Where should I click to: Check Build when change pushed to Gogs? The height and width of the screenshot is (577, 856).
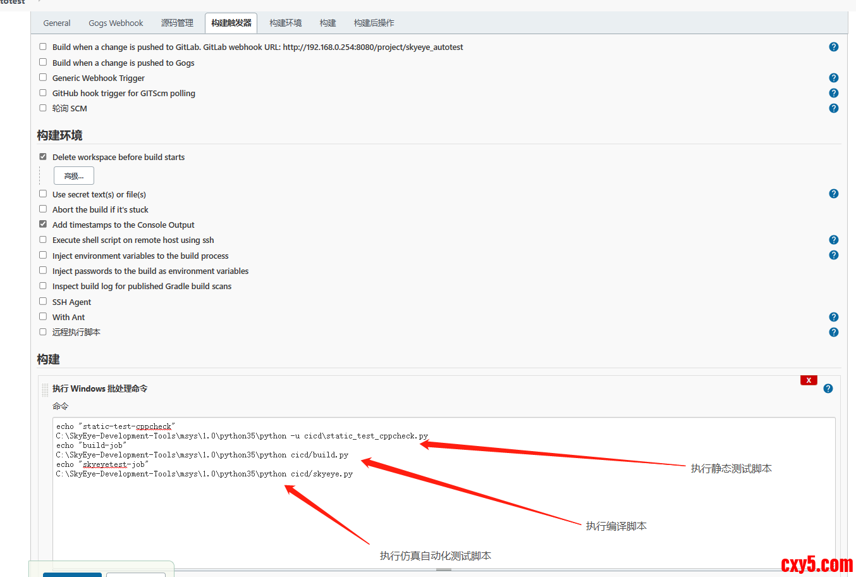(43, 62)
